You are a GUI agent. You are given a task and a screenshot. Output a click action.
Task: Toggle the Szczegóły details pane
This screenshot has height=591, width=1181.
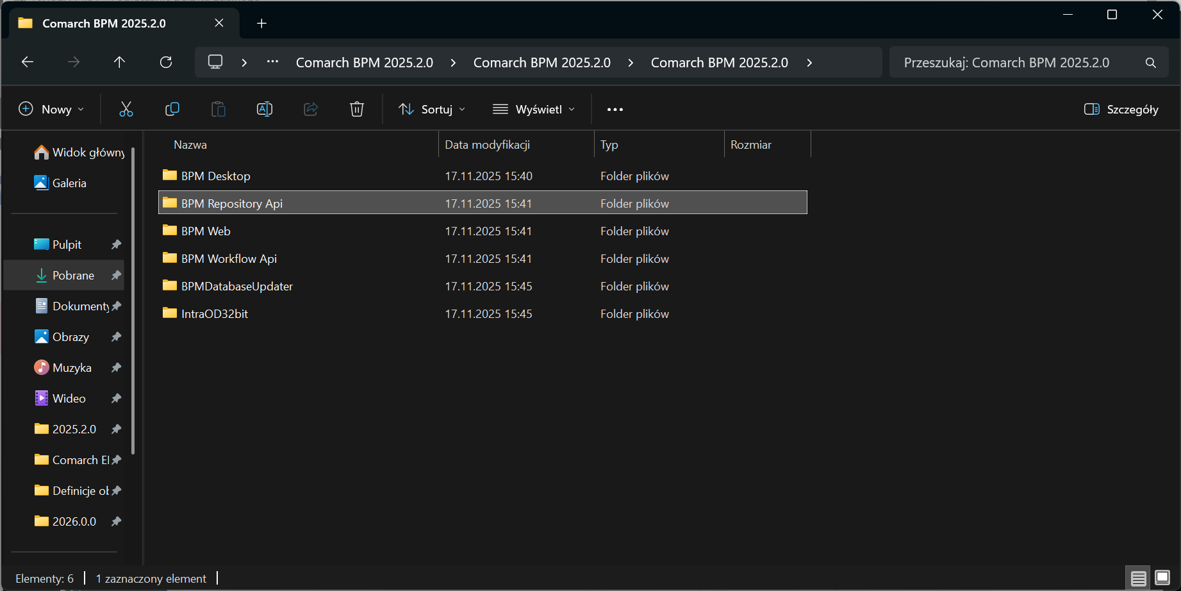click(x=1121, y=110)
